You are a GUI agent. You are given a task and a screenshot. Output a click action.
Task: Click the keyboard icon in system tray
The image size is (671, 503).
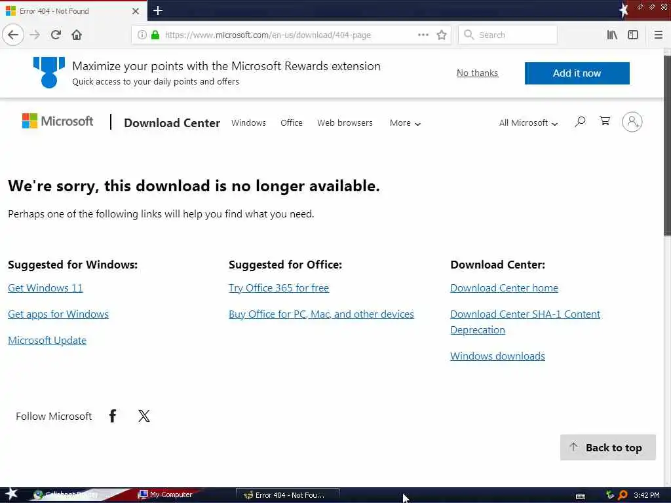click(x=581, y=496)
